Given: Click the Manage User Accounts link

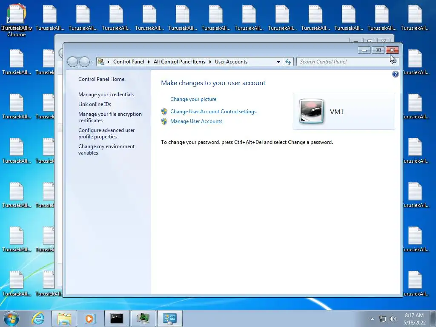Looking at the screenshot, I should (196, 121).
